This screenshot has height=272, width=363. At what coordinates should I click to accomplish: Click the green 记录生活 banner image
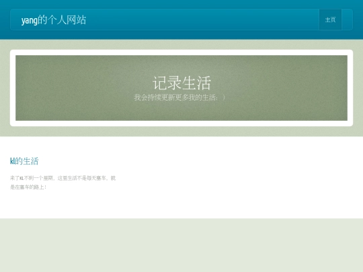pyautogui.click(x=182, y=88)
